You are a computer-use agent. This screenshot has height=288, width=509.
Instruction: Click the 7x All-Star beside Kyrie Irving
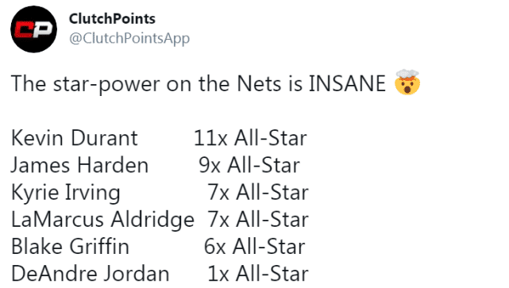[x=258, y=192]
